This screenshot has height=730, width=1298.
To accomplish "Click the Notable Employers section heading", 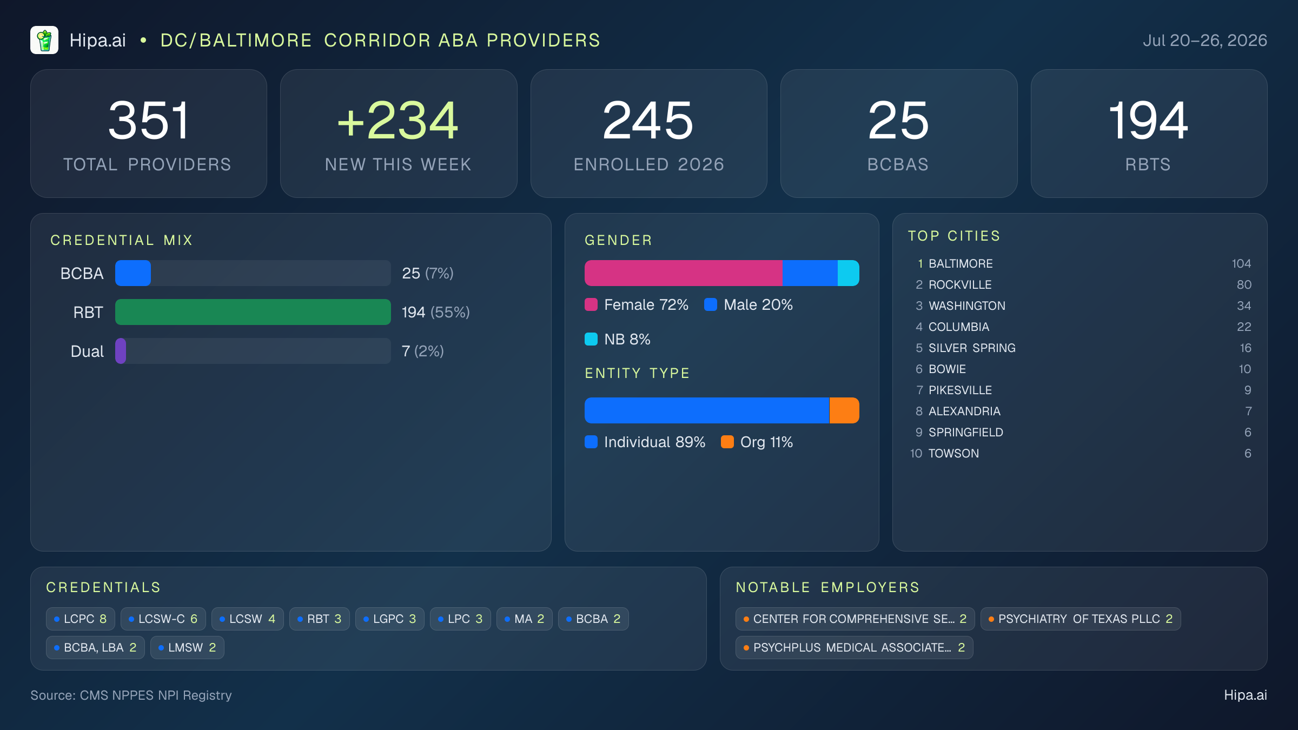I will click(x=828, y=587).
